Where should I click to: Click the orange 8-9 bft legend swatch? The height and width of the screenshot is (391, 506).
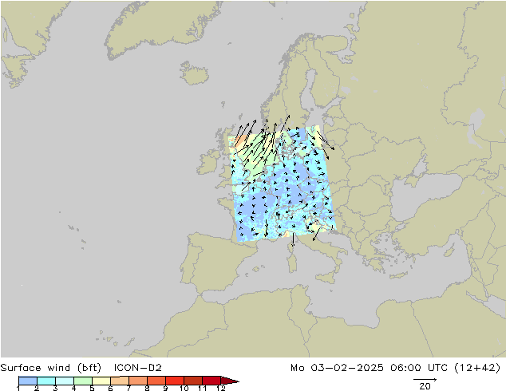click(156, 381)
